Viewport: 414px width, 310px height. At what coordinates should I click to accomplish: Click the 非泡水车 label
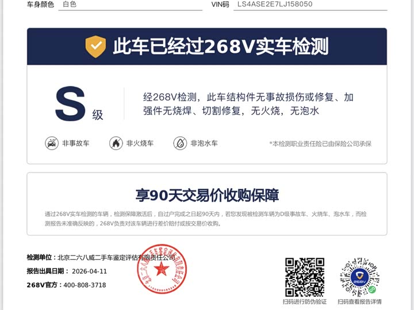pos(204,143)
